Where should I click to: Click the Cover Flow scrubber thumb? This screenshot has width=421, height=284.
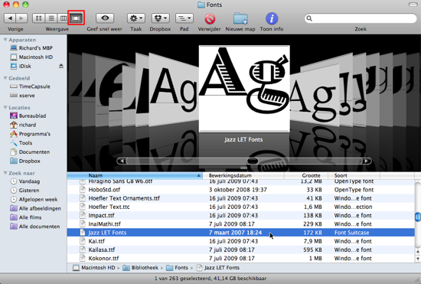(x=252, y=161)
